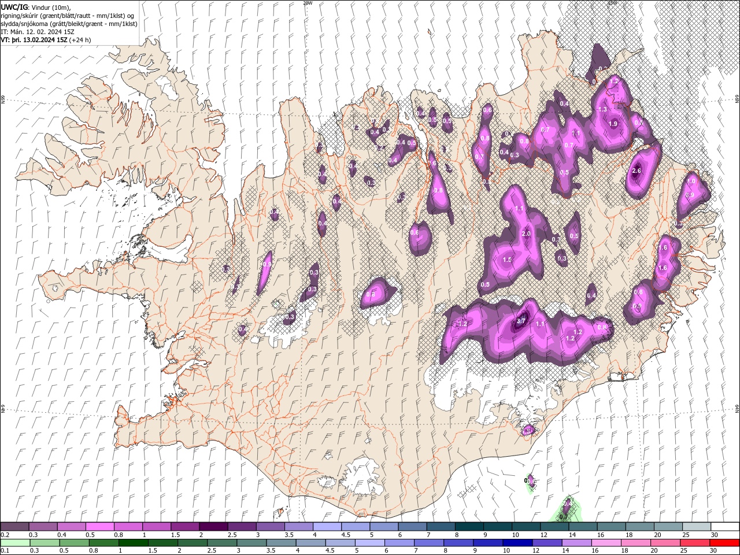
Task: Click the 20W longitude label at top
Action: 308,3
